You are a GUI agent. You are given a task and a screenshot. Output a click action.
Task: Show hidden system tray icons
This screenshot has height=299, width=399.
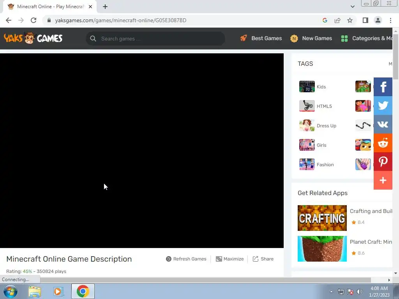point(331,292)
